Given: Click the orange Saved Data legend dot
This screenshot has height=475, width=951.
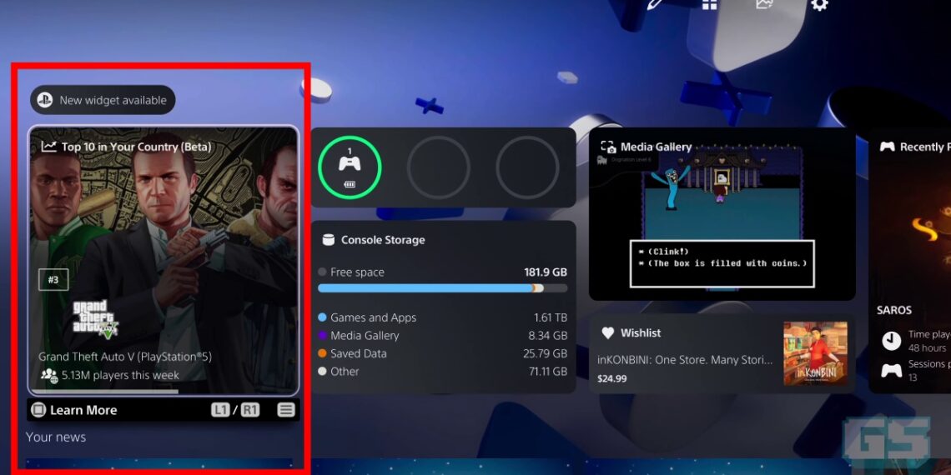Looking at the screenshot, I should coord(322,354).
